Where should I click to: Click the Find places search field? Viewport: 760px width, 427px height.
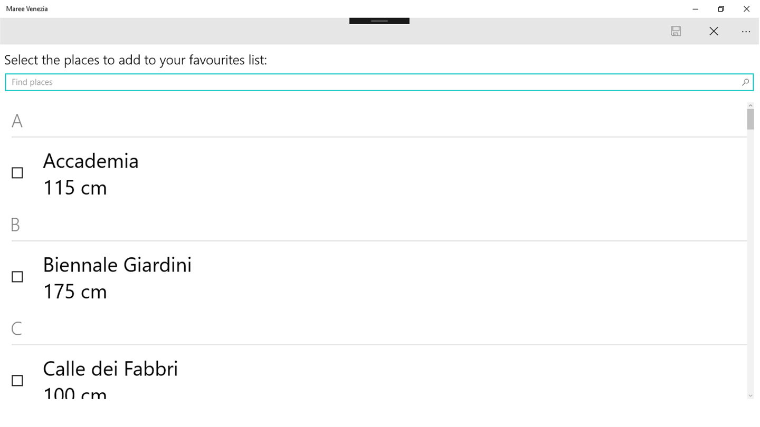point(369,82)
